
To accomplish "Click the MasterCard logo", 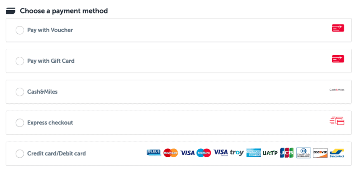I will [x=170, y=153].
